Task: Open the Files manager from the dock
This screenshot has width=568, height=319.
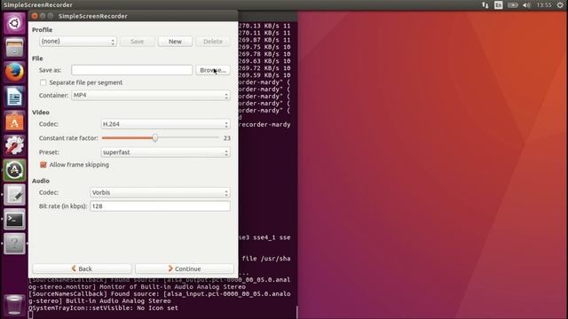Action: [x=14, y=48]
